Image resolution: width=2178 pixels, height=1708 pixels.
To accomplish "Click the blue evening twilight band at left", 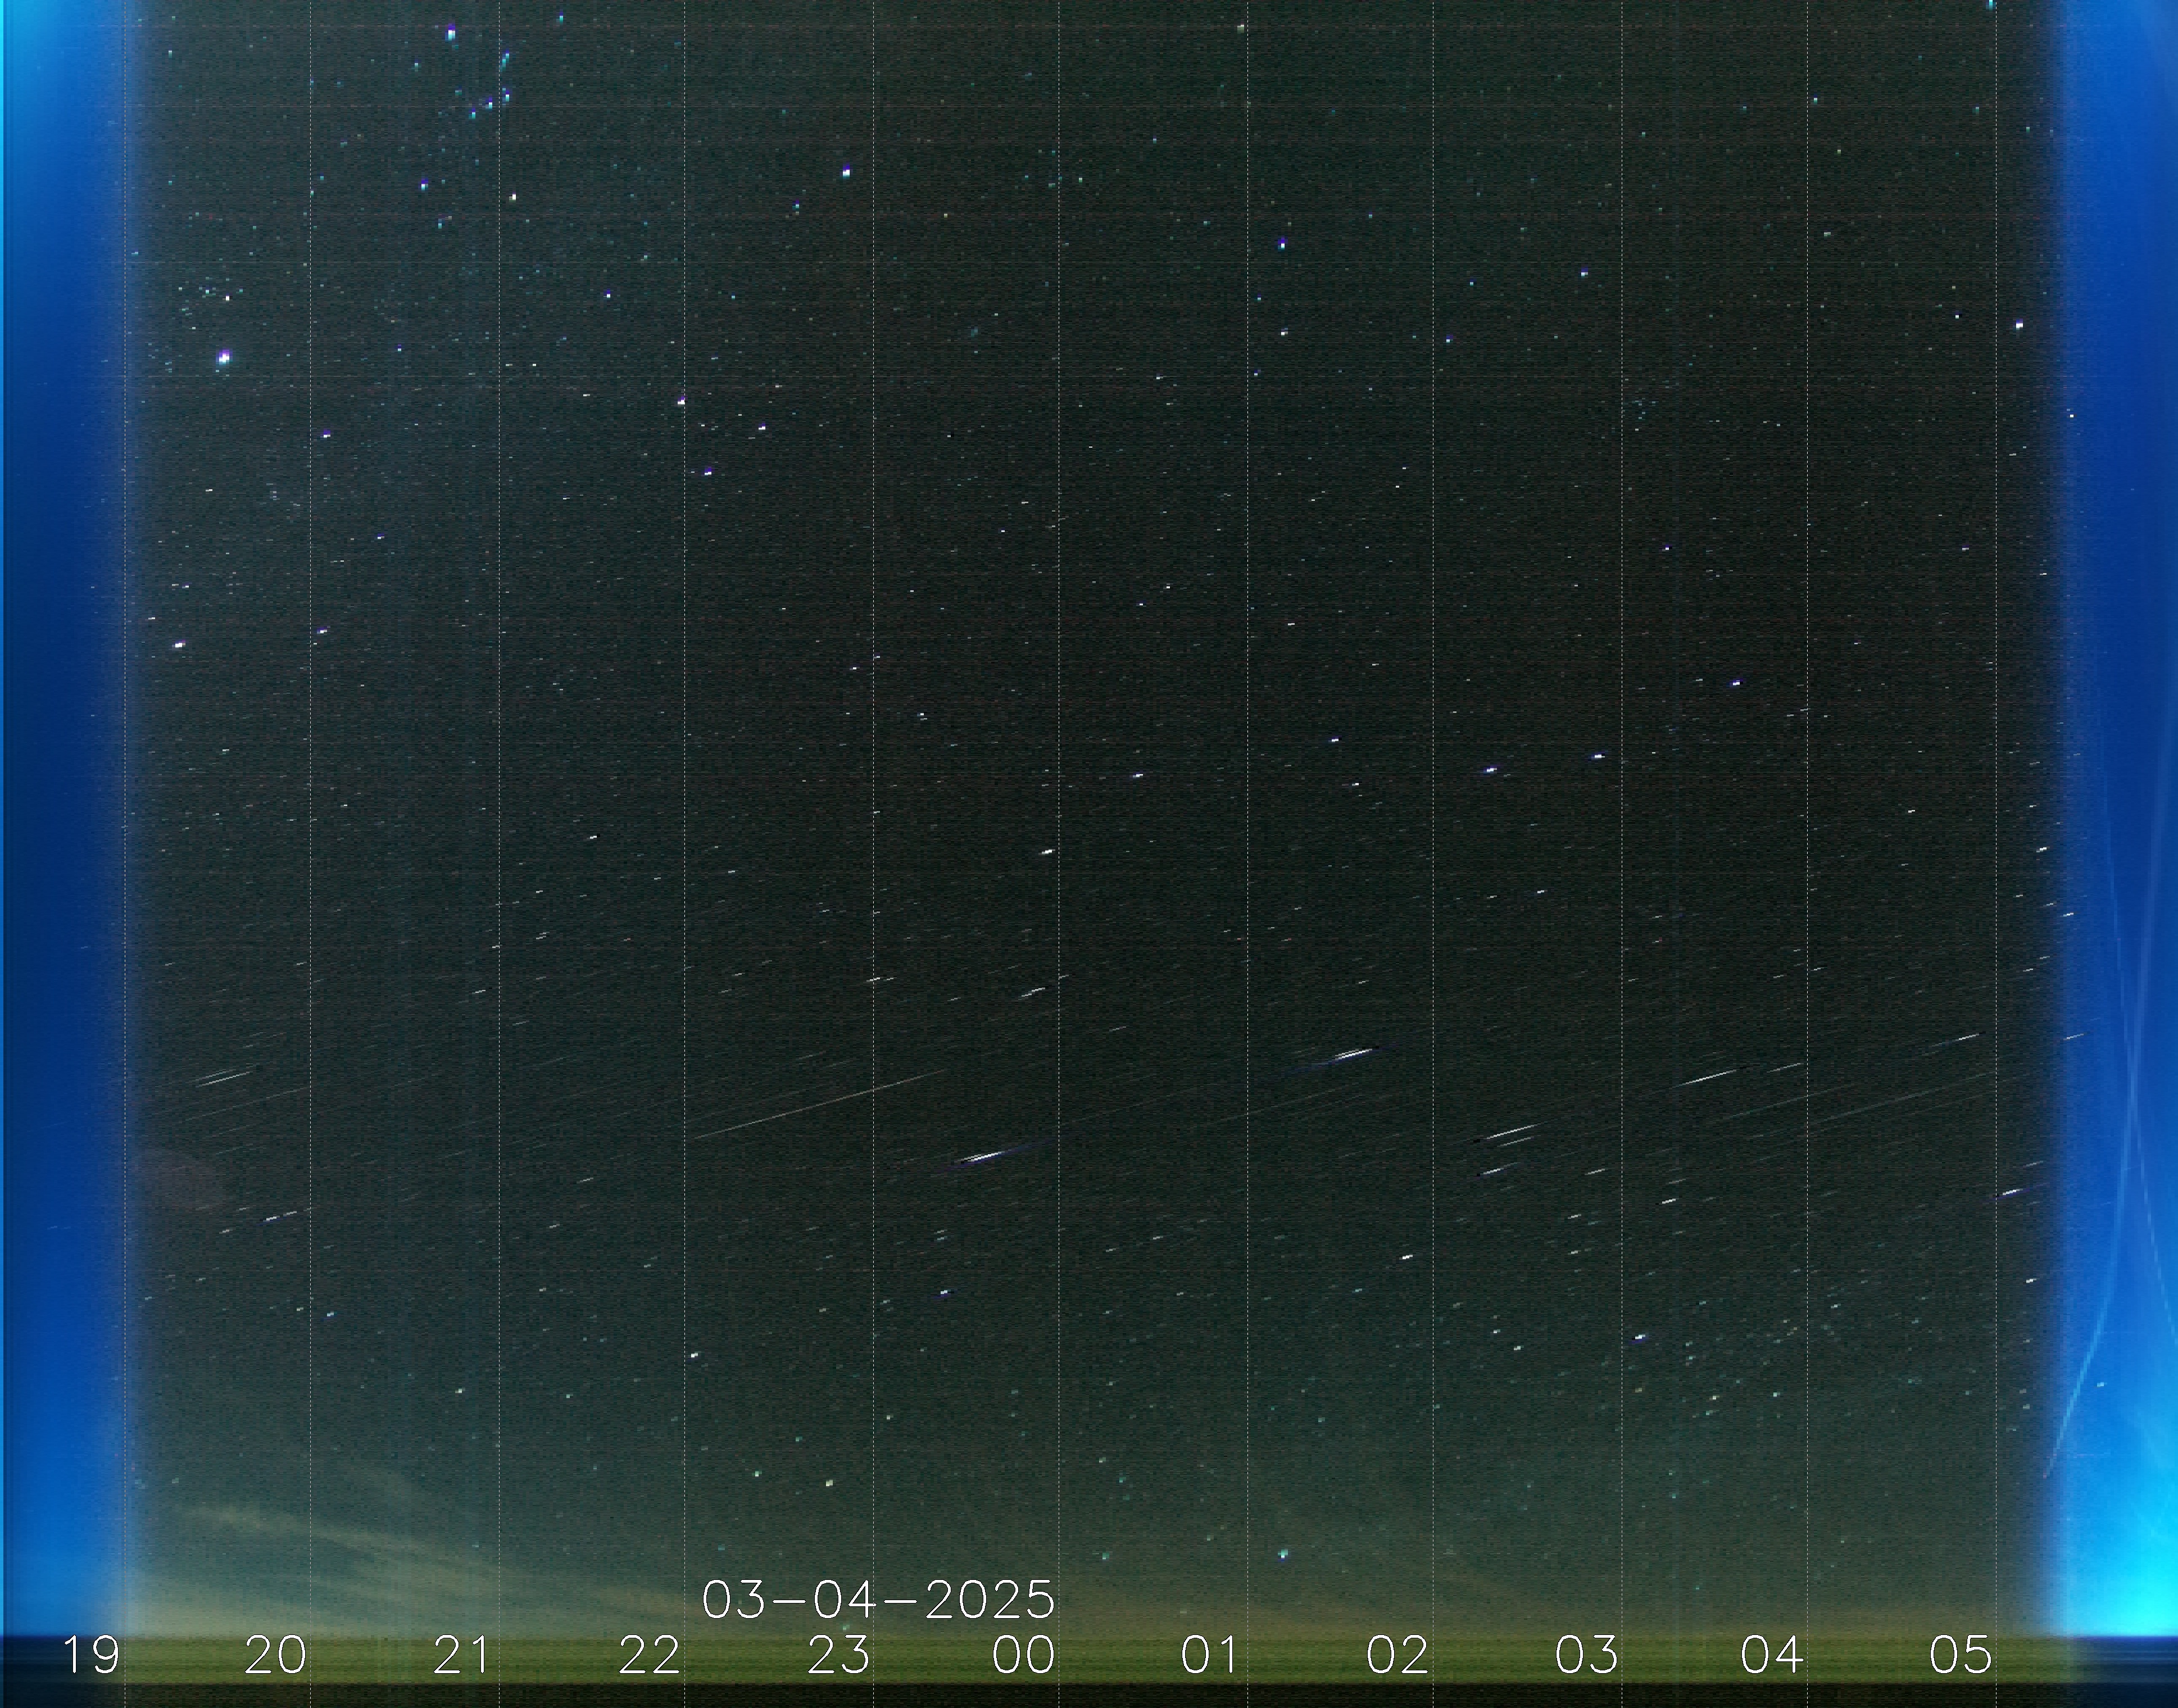I will point(60,800).
